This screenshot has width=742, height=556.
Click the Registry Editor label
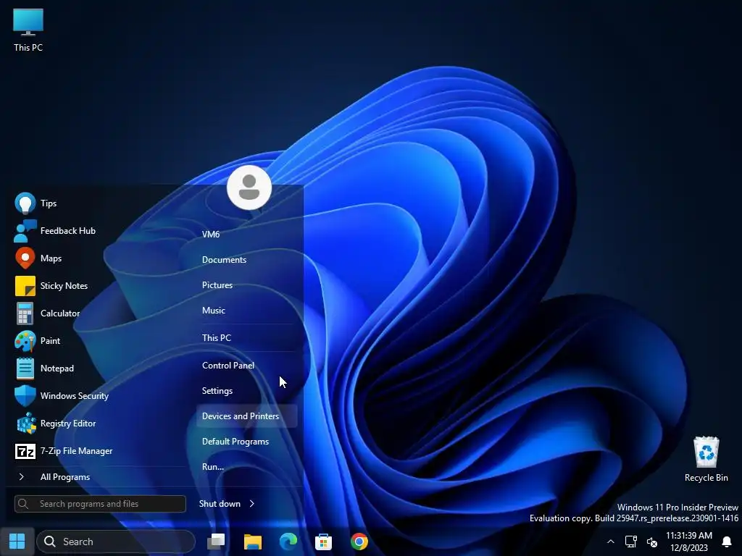68,424
